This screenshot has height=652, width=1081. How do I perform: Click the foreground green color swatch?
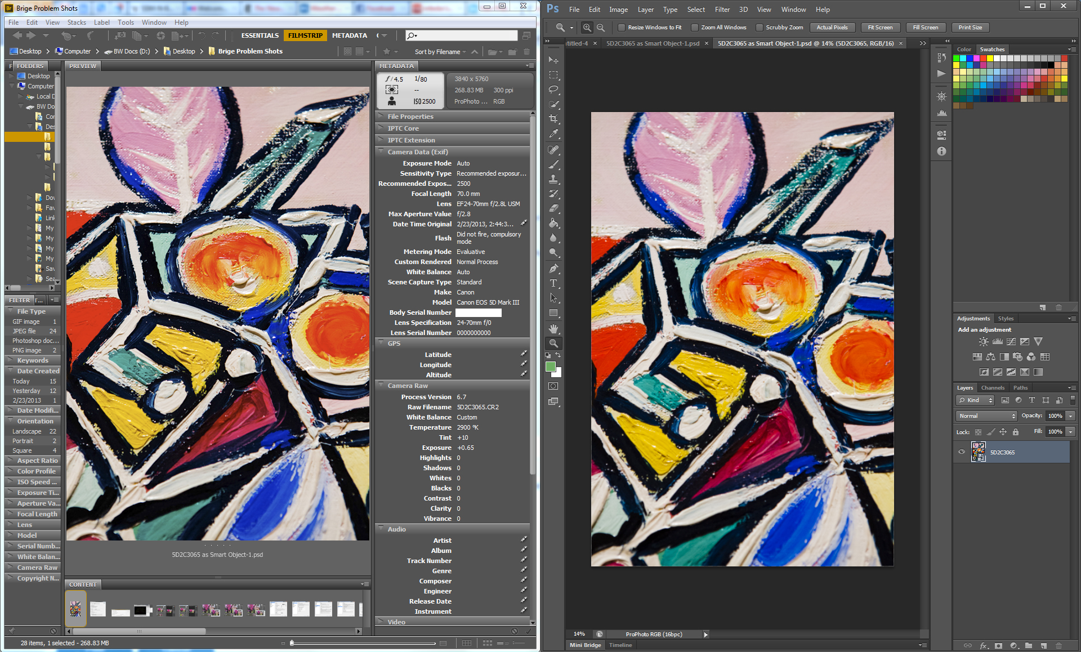click(x=550, y=367)
